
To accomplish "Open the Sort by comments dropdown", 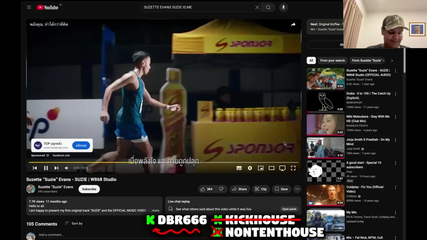I will coord(74,223).
